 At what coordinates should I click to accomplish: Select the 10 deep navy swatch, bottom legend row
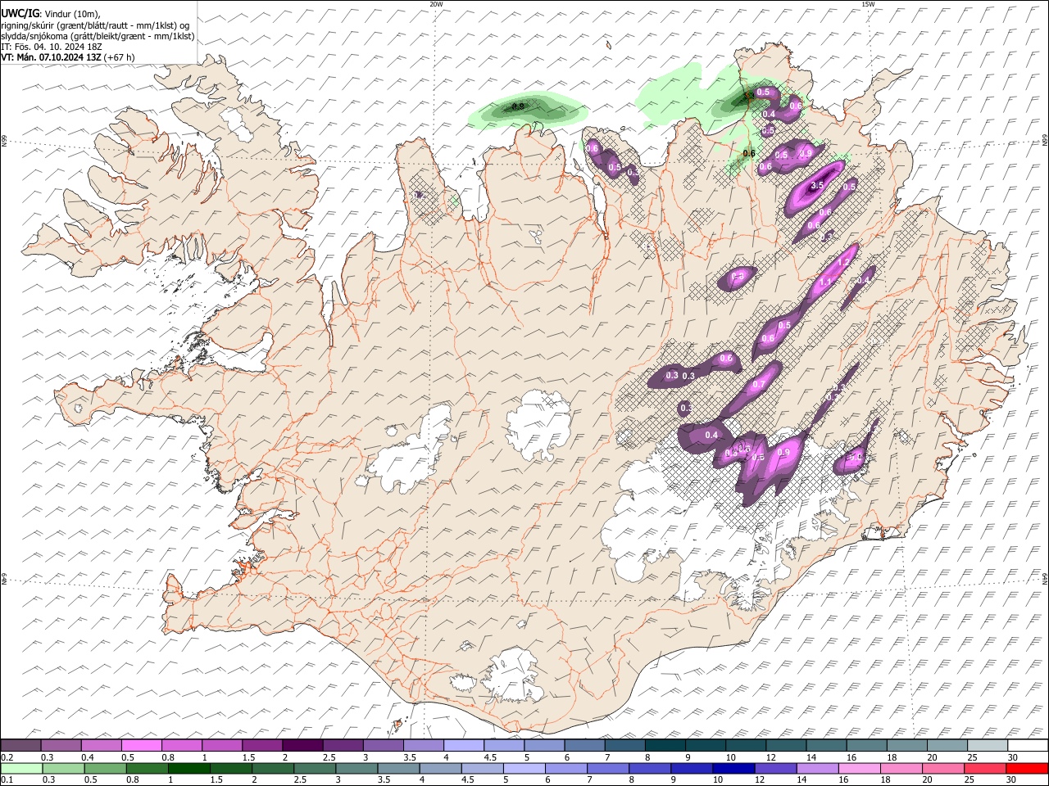[733, 768]
